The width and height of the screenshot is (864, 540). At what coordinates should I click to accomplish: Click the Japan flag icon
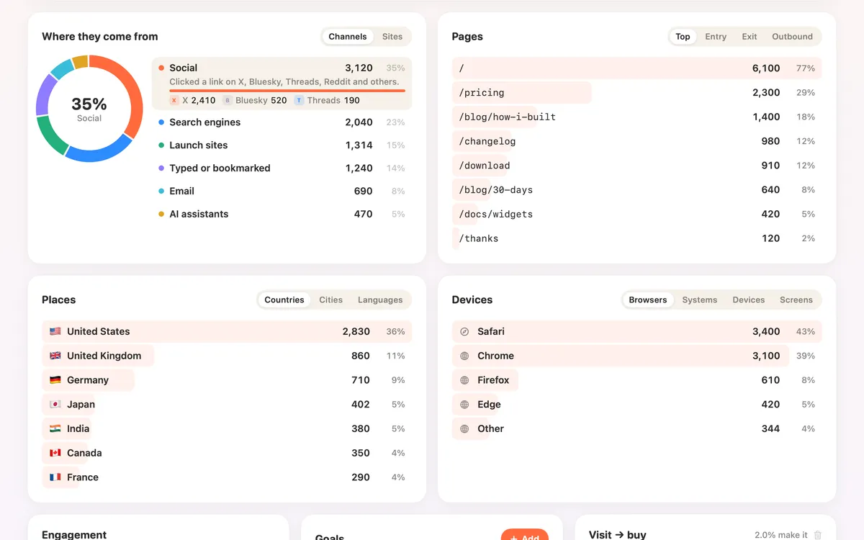(x=55, y=405)
